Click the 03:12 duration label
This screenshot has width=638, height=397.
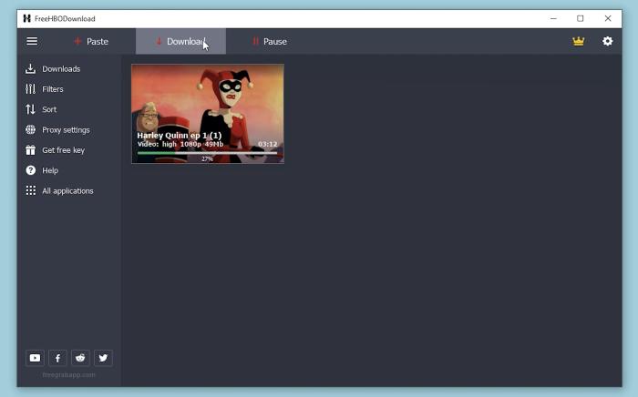coord(267,144)
